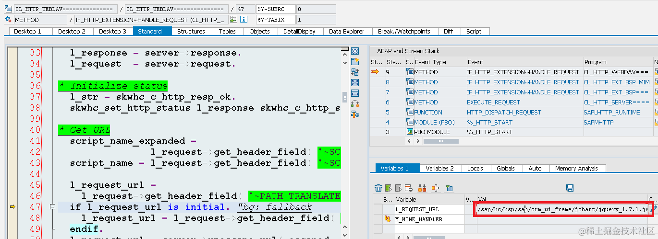
Task: Click the green flag layout icon
Action: click(449, 188)
